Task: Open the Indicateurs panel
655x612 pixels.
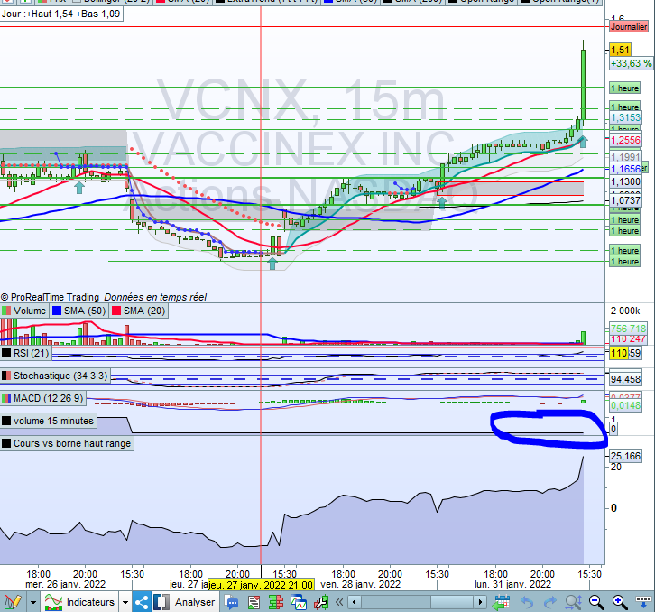Action: coord(90,602)
